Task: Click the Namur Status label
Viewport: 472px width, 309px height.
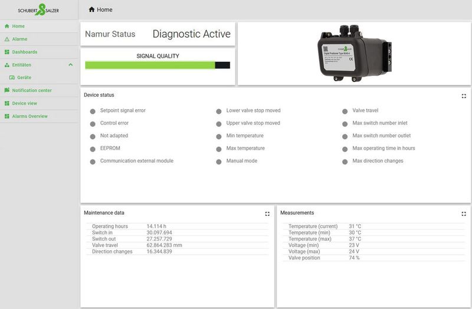Action: pos(110,34)
